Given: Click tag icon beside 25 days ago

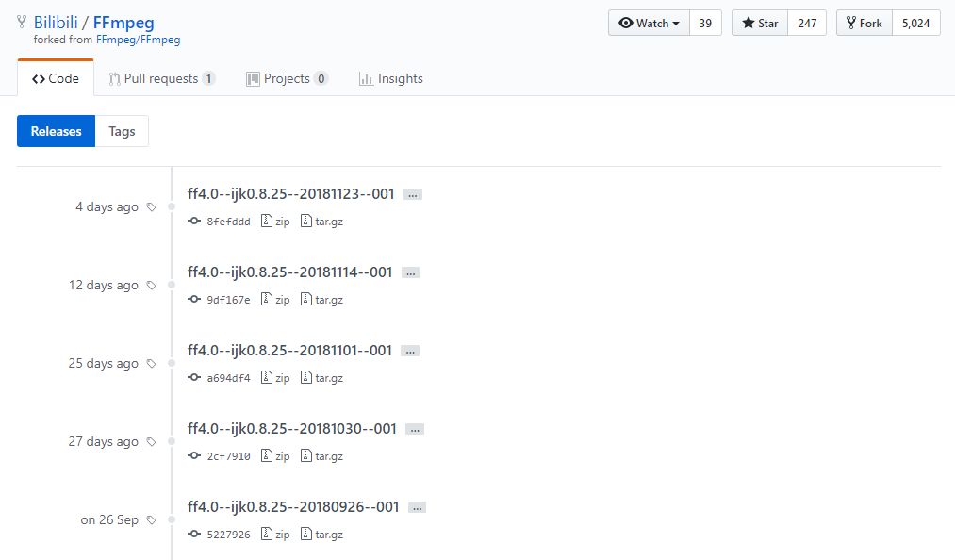Looking at the screenshot, I should tap(151, 364).
